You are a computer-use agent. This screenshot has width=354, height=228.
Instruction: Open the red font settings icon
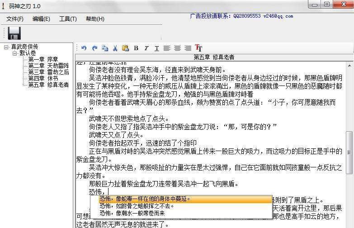click(198, 47)
